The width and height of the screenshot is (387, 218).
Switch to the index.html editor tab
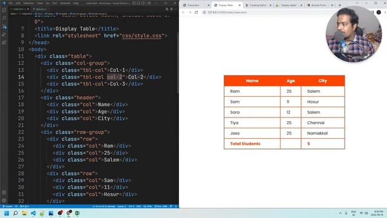coord(19,9)
